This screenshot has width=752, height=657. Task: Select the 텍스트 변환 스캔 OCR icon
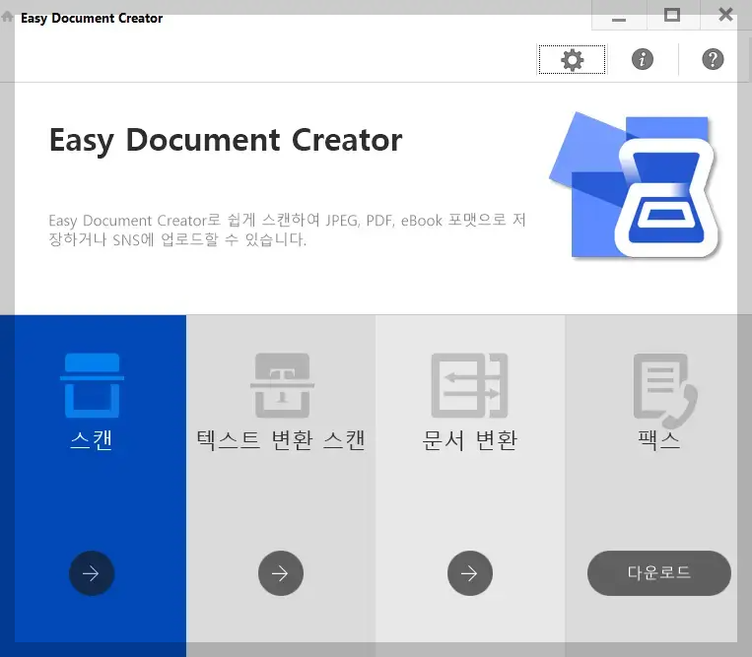[x=282, y=385]
